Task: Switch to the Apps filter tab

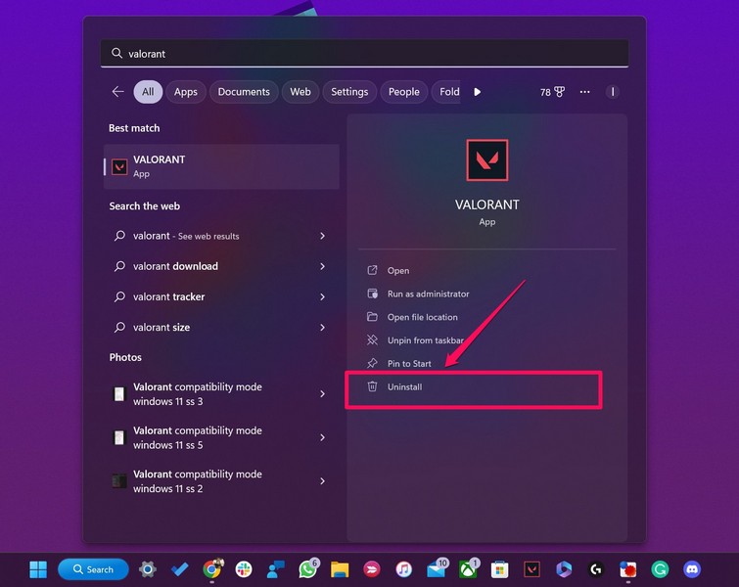Action: (x=186, y=91)
